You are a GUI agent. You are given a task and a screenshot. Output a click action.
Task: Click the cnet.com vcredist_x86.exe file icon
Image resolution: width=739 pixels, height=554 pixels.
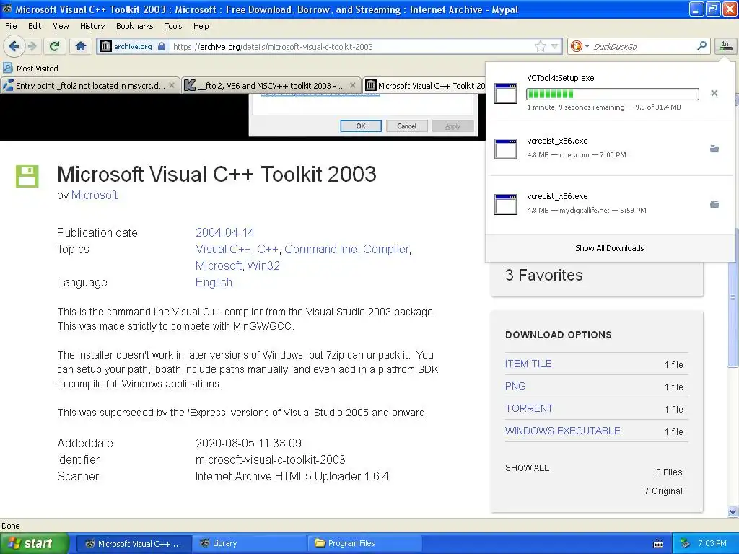pyautogui.click(x=506, y=149)
